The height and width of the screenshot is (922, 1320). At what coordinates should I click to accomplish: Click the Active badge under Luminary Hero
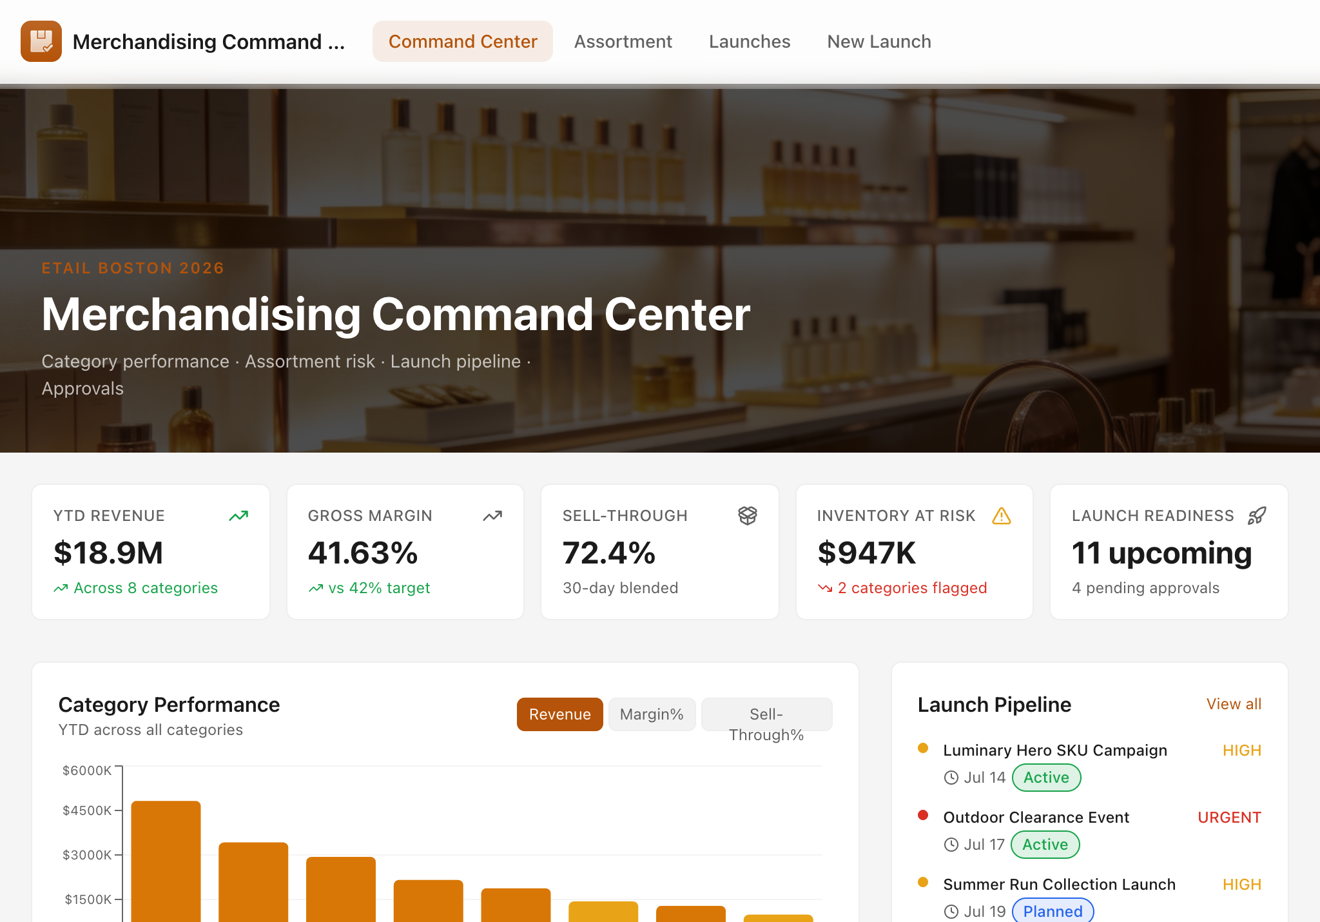[x=1046, y=778]
